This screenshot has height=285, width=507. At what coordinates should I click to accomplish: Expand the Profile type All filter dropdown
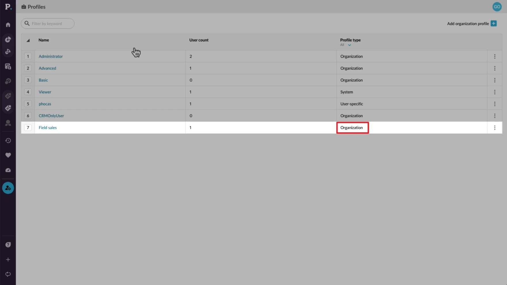(x=345, y=45)
